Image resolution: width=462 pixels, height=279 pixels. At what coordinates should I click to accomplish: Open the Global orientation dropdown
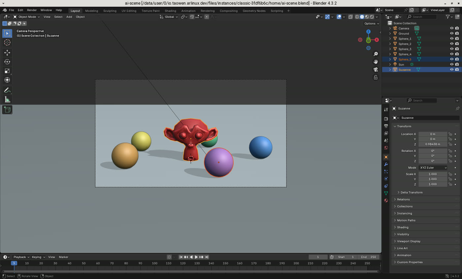click(169, 17)
